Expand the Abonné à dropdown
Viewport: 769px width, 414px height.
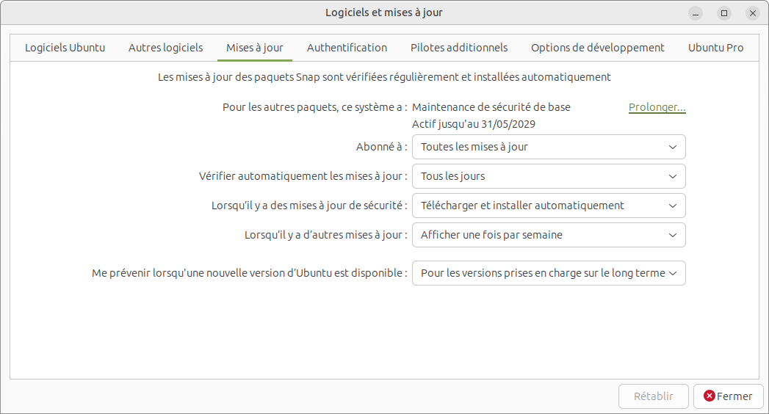coord(548,147)
